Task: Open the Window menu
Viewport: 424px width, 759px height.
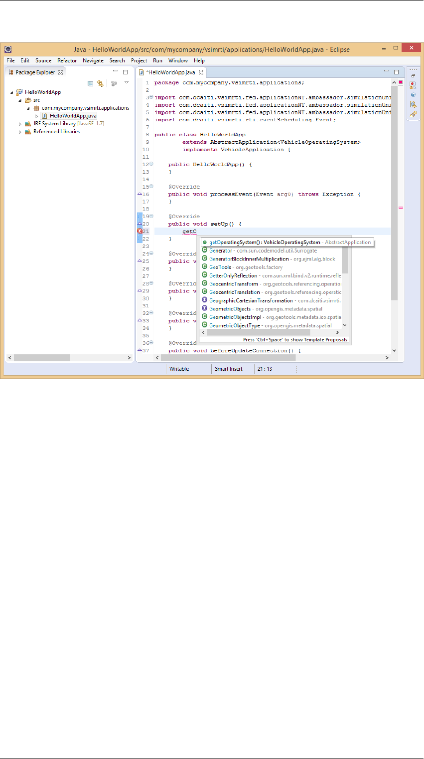Action: pyautogui.click(x=178, y=60)
